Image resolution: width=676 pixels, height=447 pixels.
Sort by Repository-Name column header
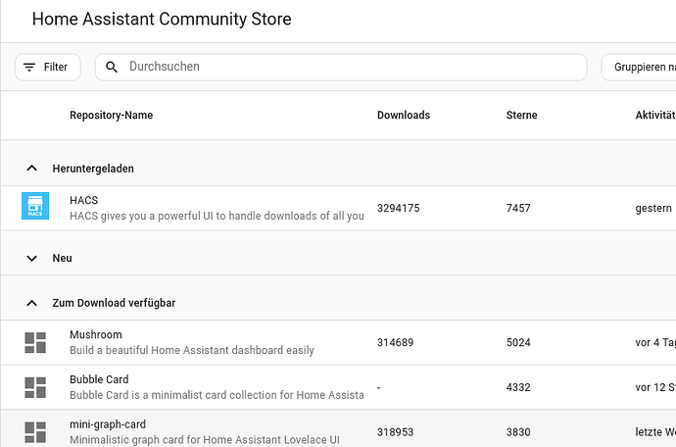[x=112, y=116]
